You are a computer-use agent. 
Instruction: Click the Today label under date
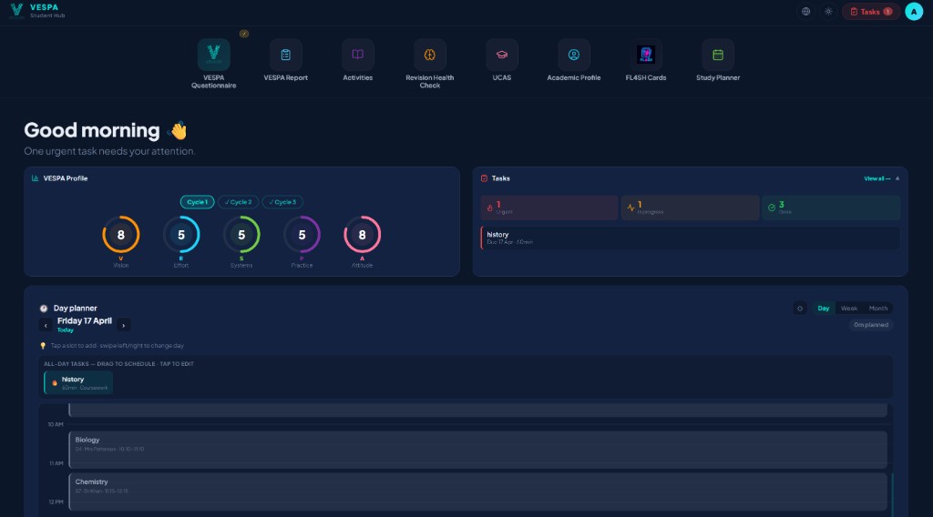[66, 330]
